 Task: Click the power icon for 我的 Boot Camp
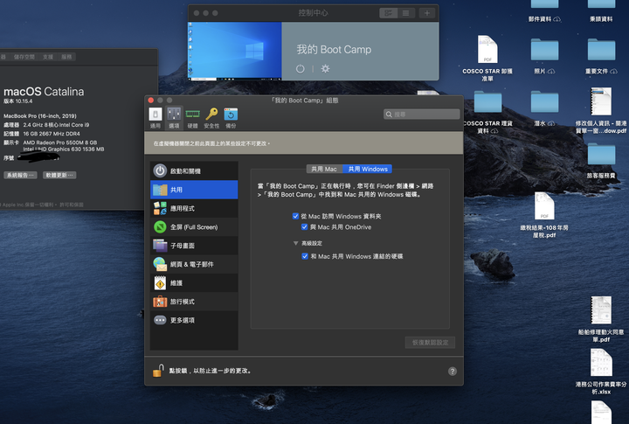(x=300, y=69)
